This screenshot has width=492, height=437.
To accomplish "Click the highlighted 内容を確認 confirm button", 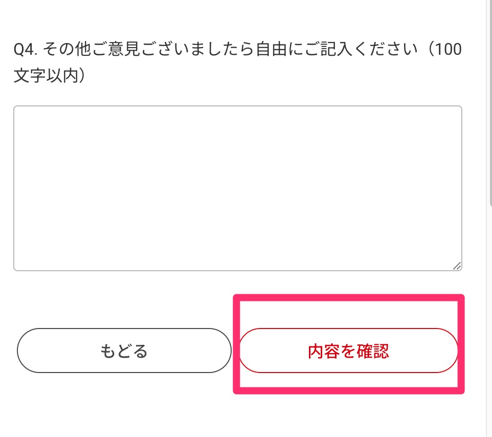I will click(x=348, y=351).
